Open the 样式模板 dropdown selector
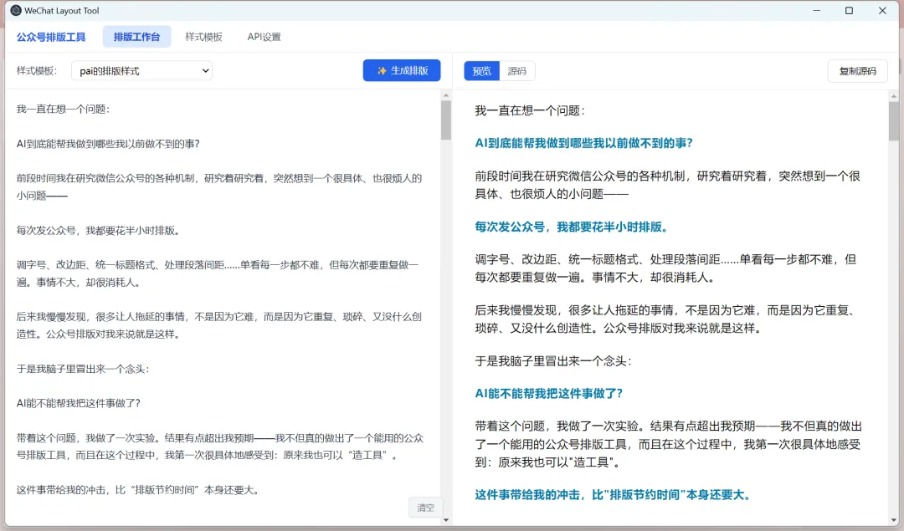 (141, 71)
